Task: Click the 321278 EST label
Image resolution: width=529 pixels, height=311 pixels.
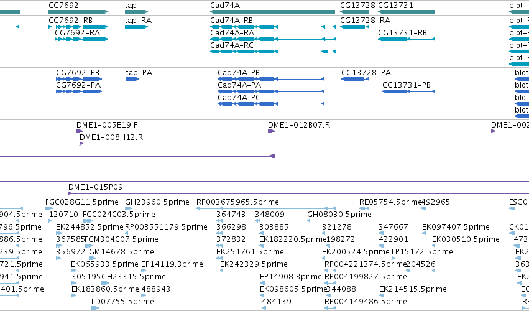Action: (337, 227)
